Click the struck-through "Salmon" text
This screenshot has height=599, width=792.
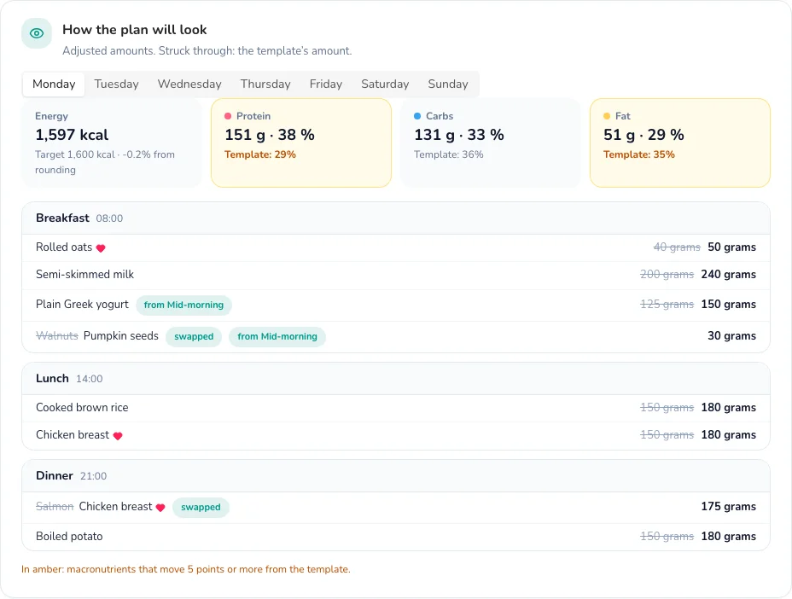click(x=55, y=507)
